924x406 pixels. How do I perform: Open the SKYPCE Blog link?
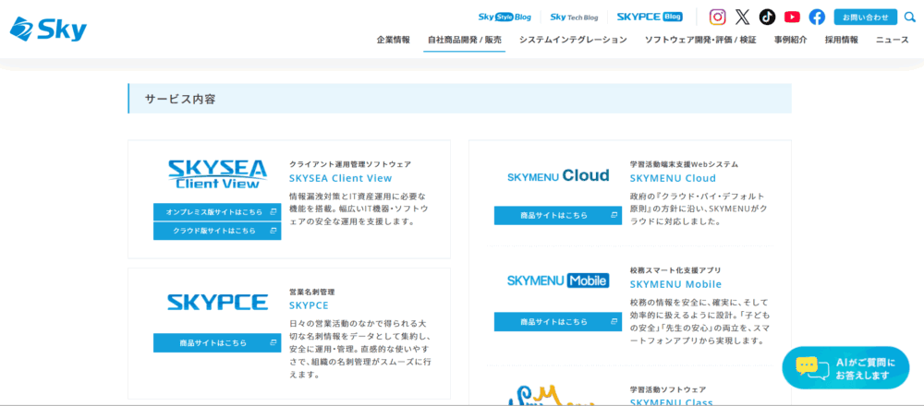click(650, 17)
